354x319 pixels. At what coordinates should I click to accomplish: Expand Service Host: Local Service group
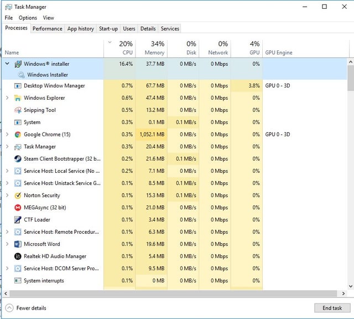[x=7, y=171]
